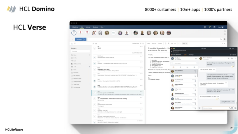Viewport: 238px width, 134px height.
Task: Pop out the message with arrow icon
Action: [x=222, y=44]
